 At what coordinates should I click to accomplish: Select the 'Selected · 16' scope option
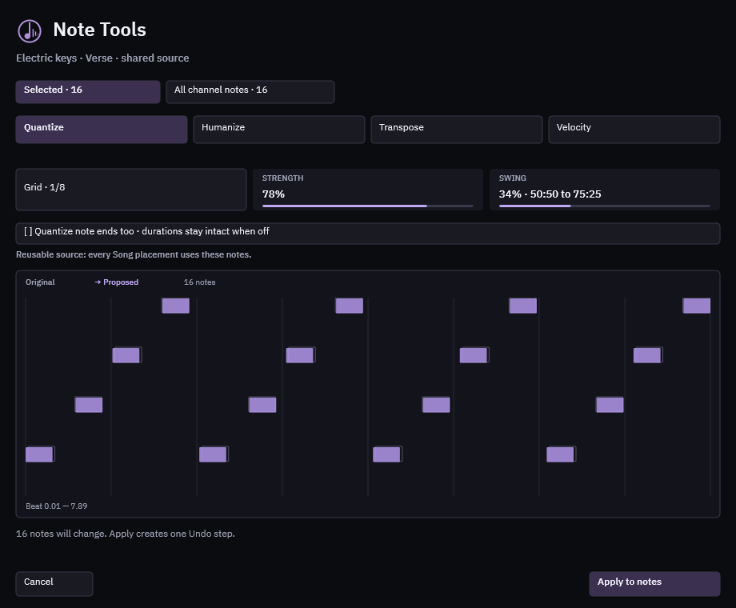click(88, 91)
